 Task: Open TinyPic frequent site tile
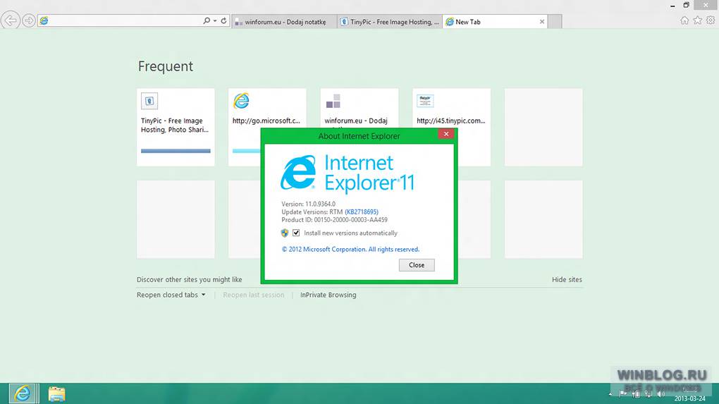pyautogui.click(x=176, y=127)
